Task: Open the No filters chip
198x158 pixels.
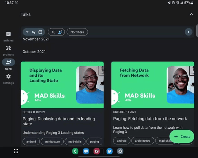Action: 77,32
